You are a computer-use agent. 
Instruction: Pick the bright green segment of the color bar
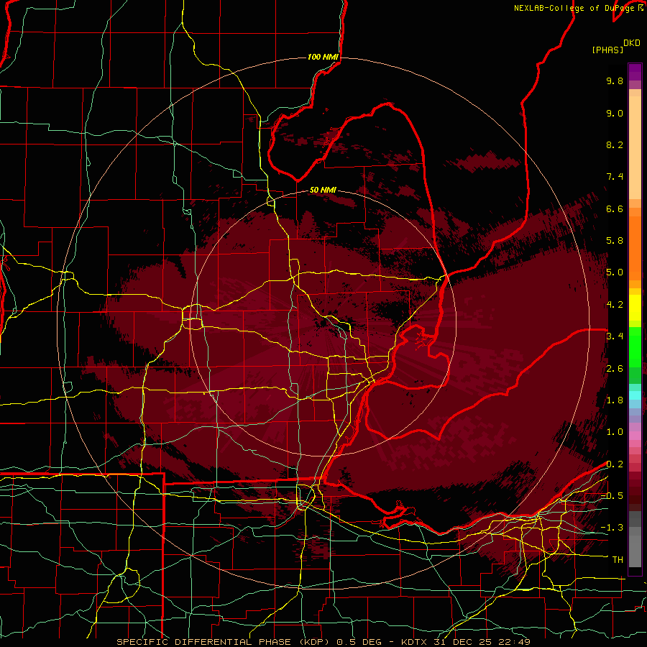[635, 347]
